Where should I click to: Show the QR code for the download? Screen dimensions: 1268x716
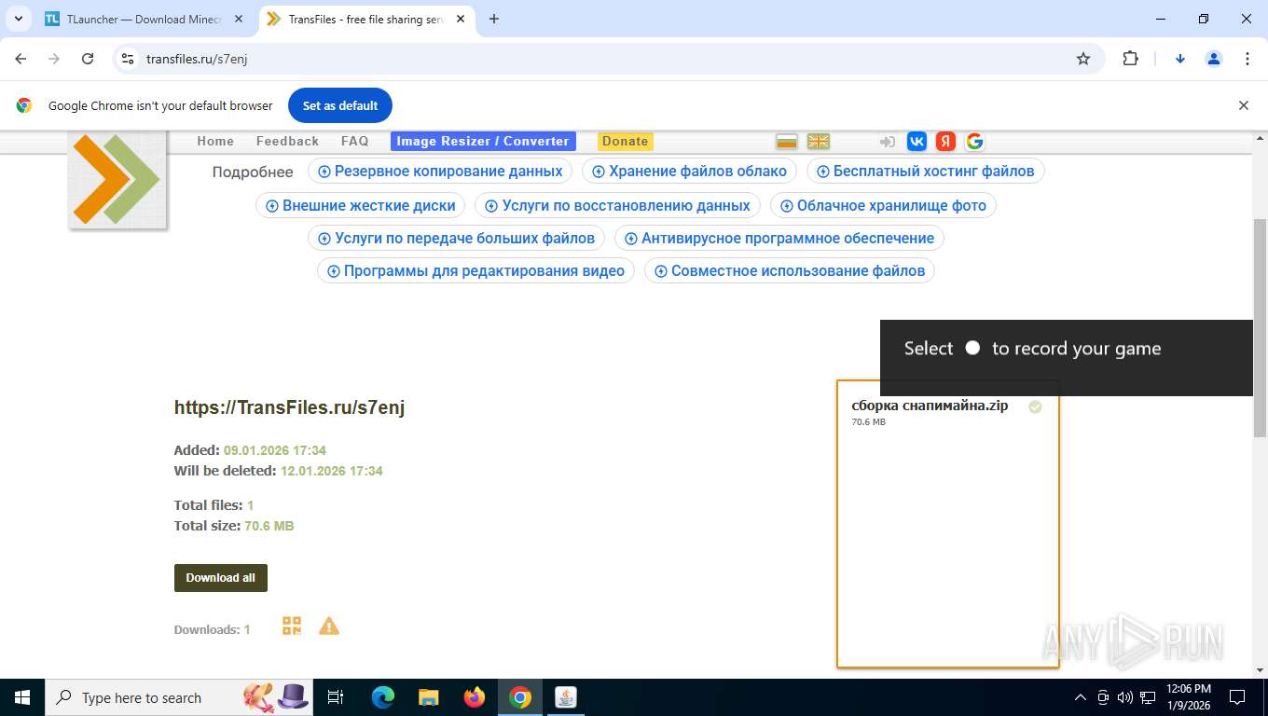292,626
